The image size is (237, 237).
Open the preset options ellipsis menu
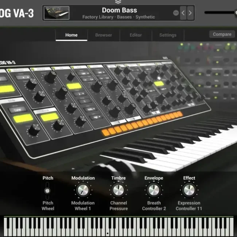tap(176, 13)
